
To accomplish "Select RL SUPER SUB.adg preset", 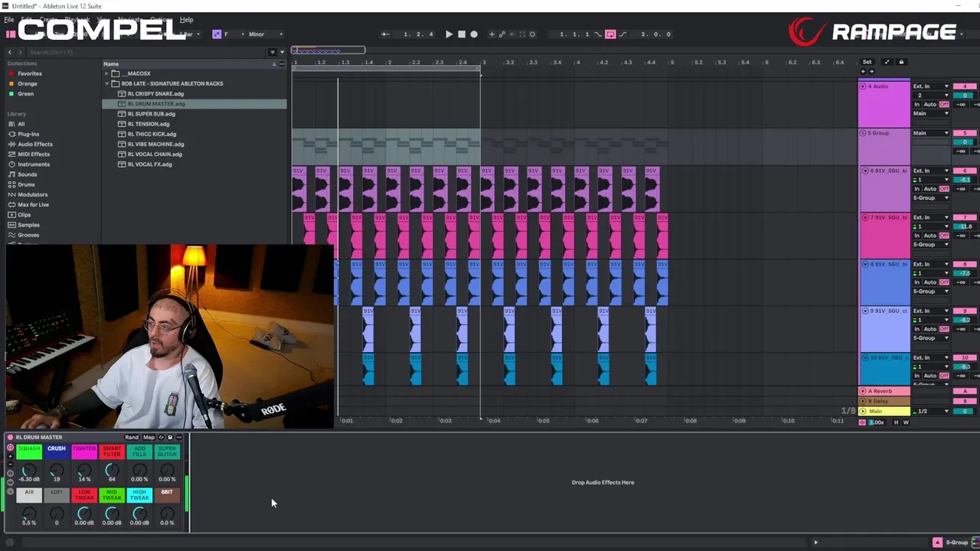I will pos(151,114).
